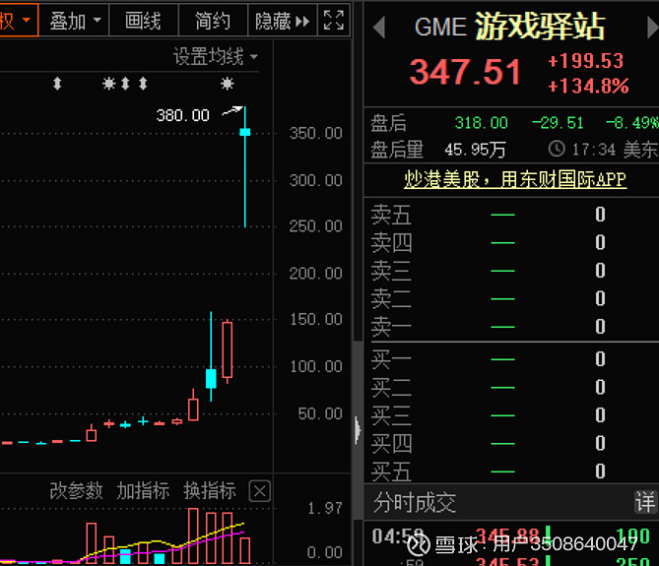Click the 卖五 ask row

pyautogui.click(x=510, y=215)
